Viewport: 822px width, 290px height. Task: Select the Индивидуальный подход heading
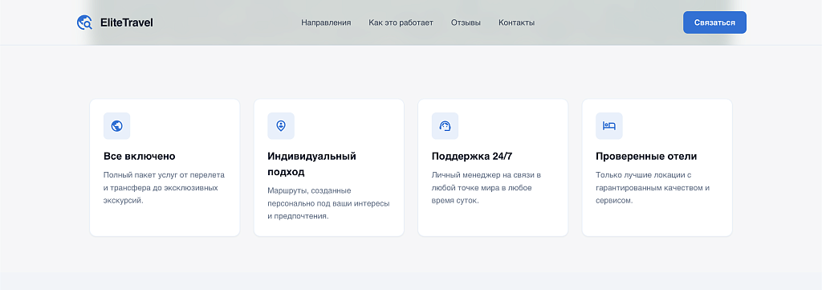(312, 164)
